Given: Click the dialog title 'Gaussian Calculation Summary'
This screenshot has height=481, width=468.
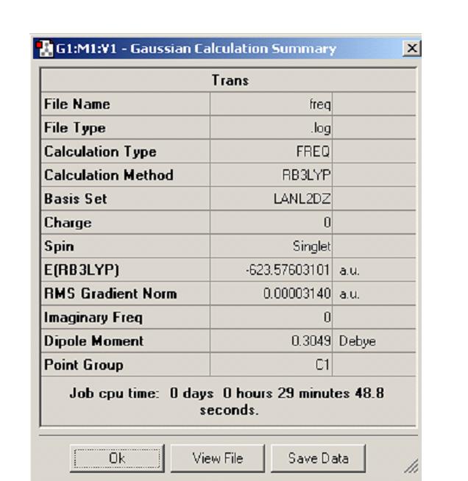Looking at the screenshot, I should [233, 49].
